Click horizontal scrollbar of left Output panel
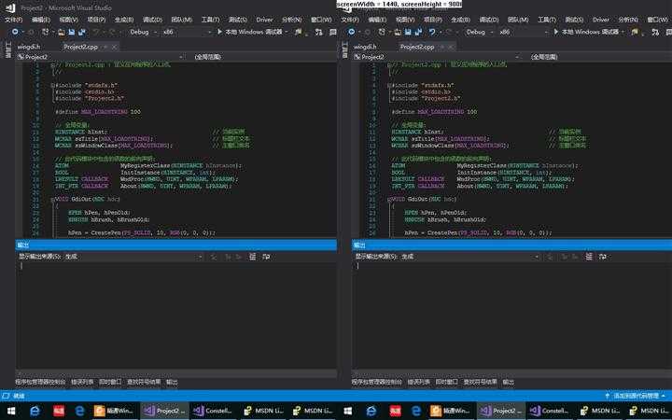 click(176, 372)
